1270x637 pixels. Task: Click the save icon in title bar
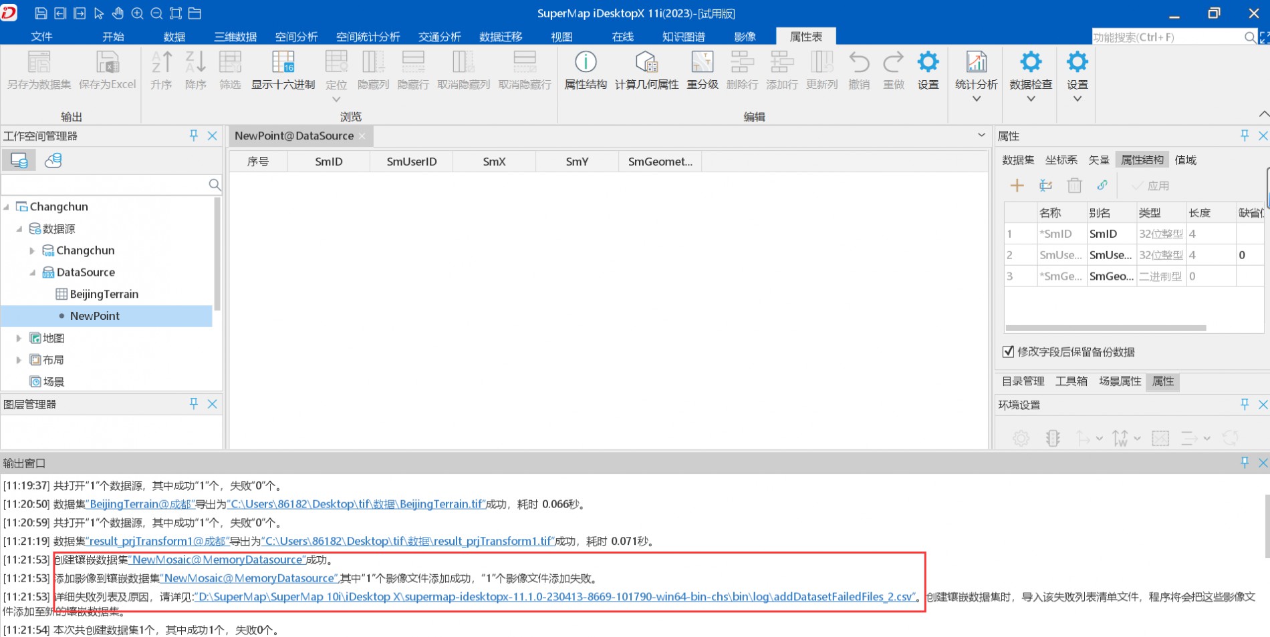click(40, 13)
